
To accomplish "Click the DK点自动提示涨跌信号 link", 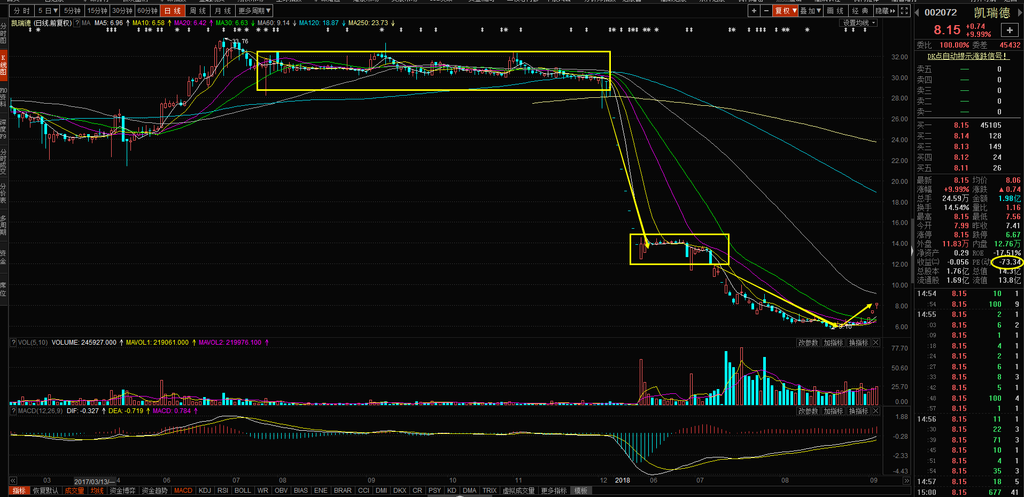I will click(967, 56).
